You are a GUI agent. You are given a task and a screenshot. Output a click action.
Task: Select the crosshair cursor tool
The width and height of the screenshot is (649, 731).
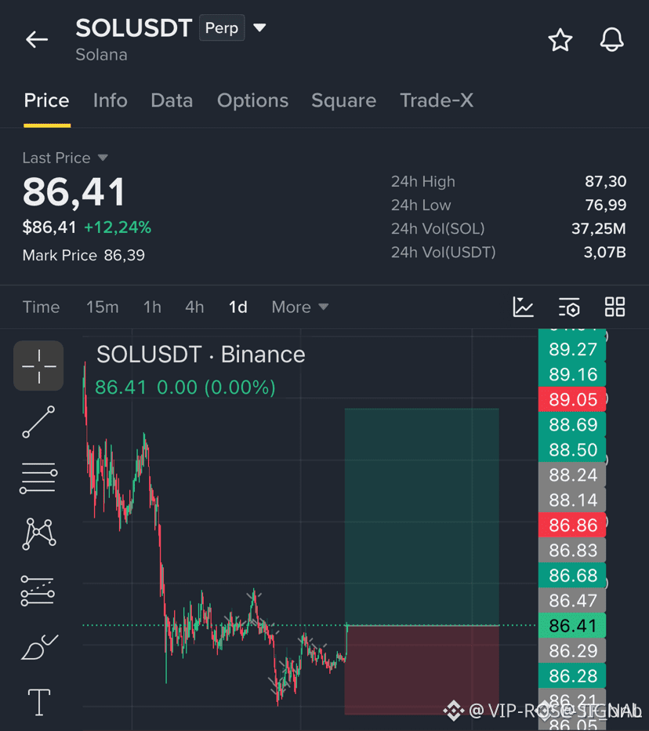click(38, 366)
